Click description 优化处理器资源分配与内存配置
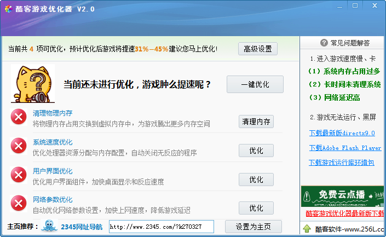Screen dimensions: 386x237 point(115,153)
